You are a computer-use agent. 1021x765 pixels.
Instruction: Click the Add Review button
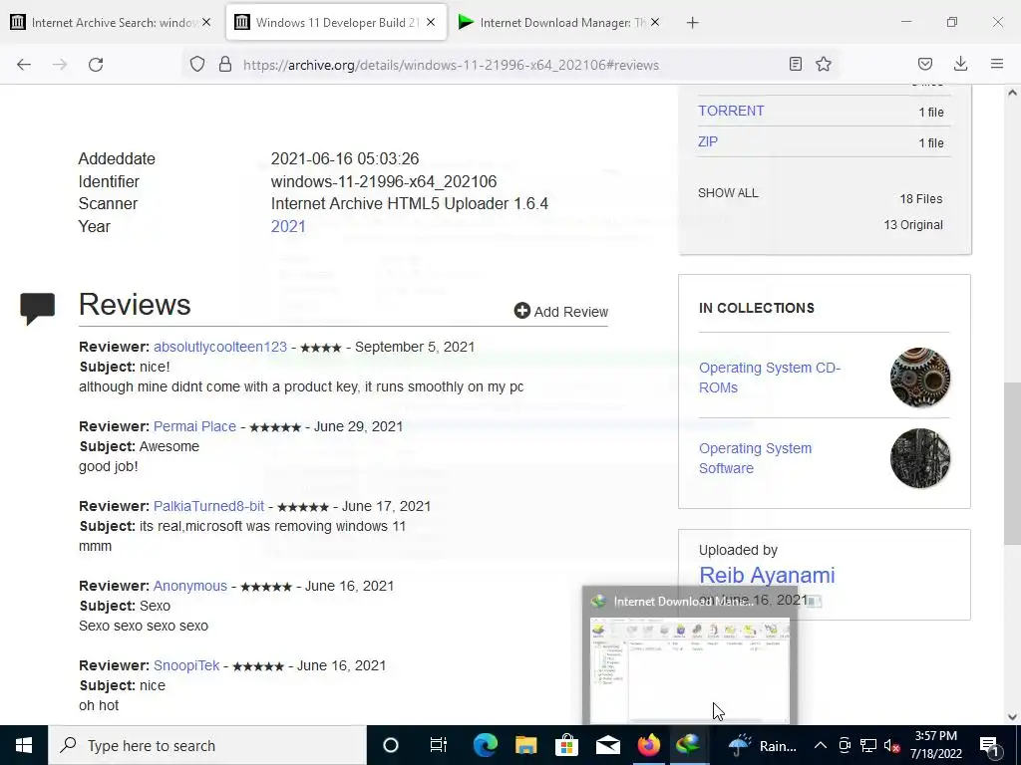(x=560, y=312)
